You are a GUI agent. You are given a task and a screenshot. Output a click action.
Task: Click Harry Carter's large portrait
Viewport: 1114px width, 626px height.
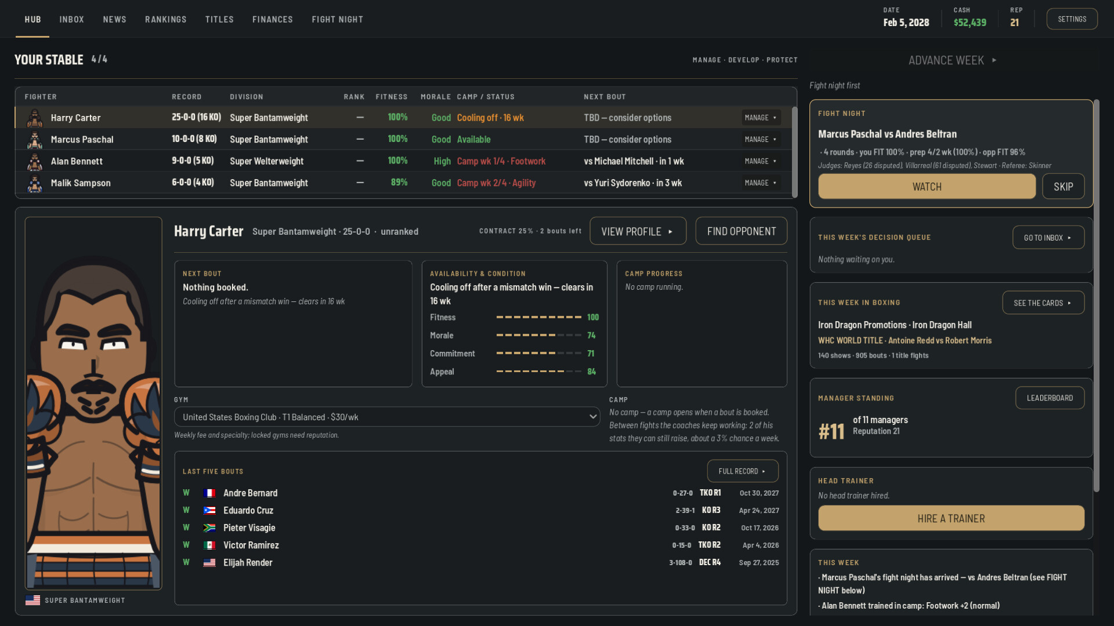coord(93,403)
